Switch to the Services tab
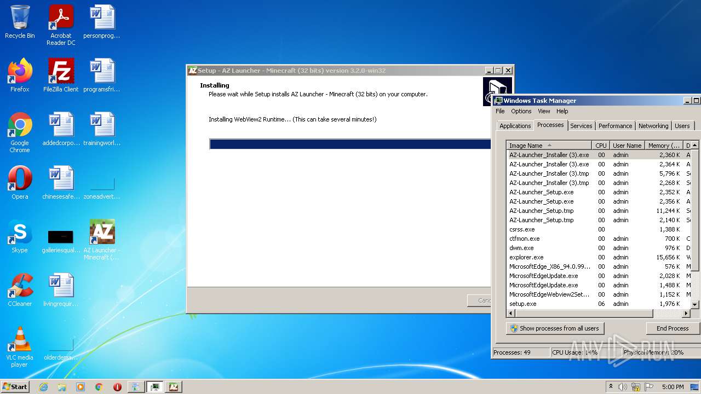The image size is (701, 394). (581, 126)
